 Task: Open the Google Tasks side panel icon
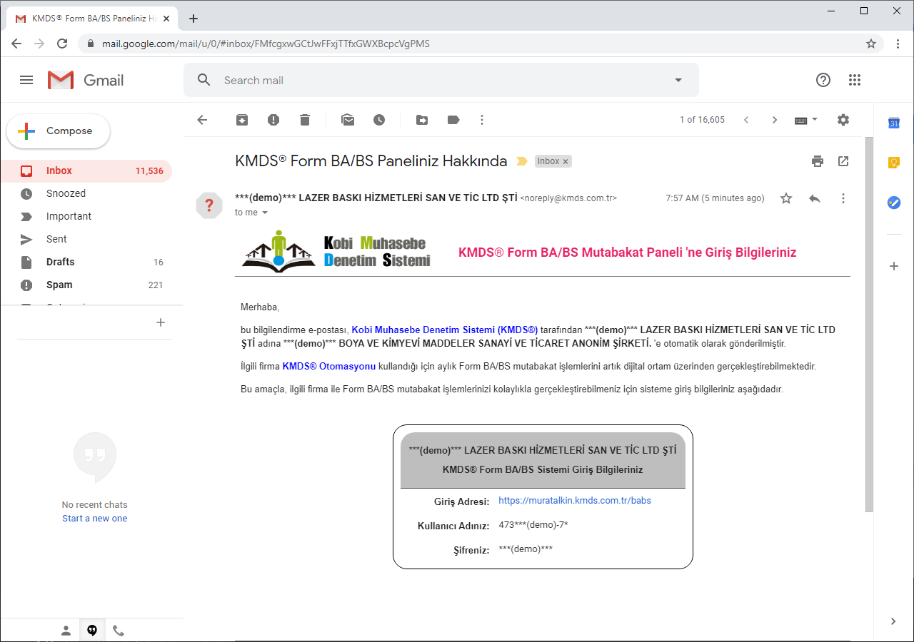pos(893,203)
